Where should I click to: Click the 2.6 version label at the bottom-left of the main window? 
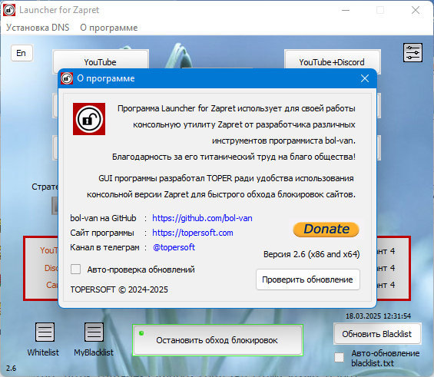tap(11, 369)
